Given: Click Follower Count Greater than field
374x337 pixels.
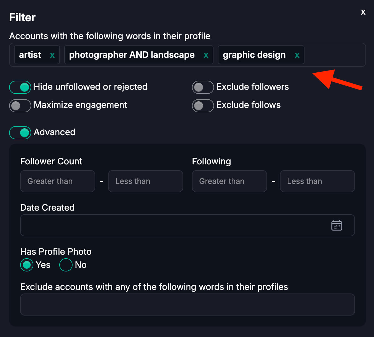Looking at the screenshot, I should point(58,181).
